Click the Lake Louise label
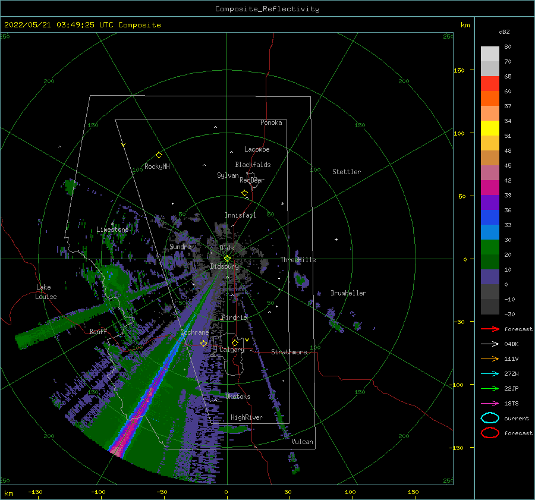This screenshot has width=535, height=500. (x=46, y=292)
